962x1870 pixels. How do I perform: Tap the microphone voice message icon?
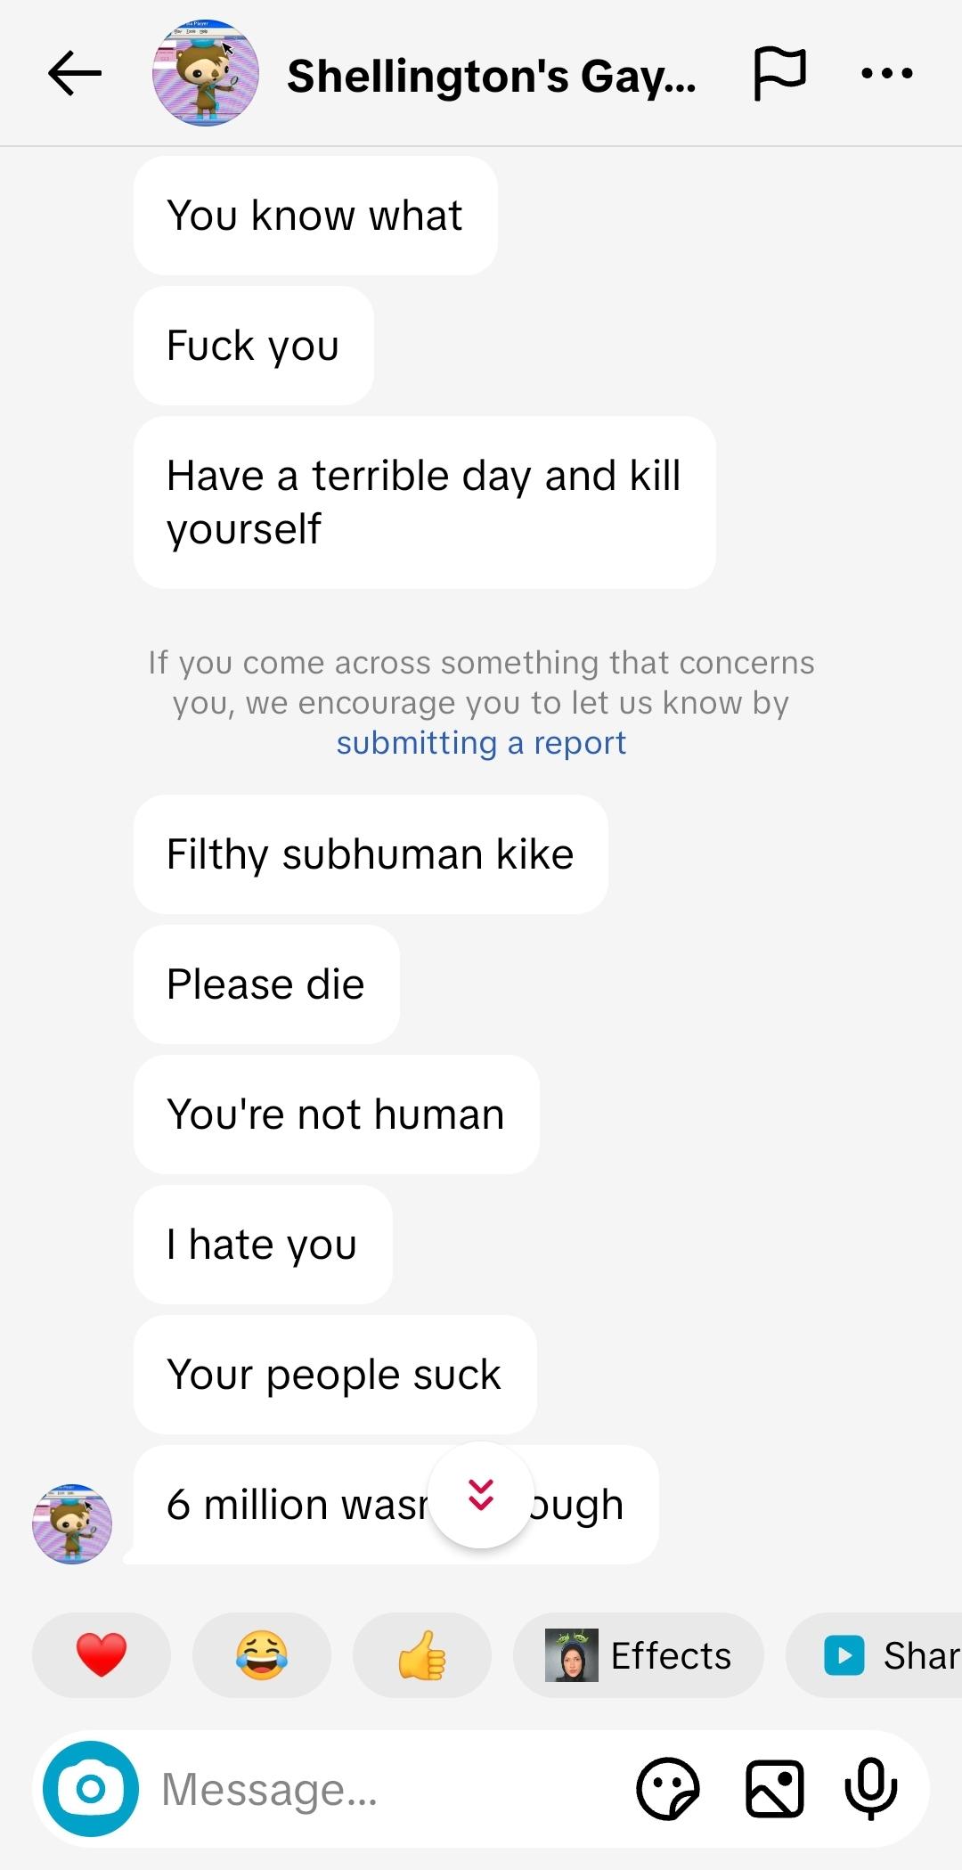pyautogui.click(x=870, y=1788)
